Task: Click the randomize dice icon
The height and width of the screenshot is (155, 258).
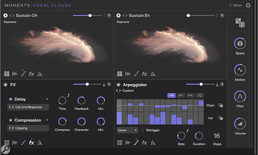Action: click(x=240, y=23)
